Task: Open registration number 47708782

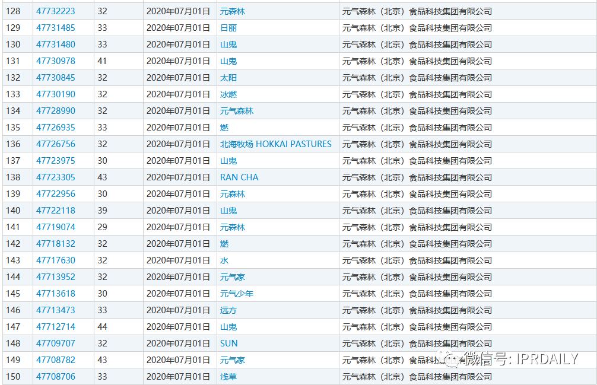Action: click(56, 360)
